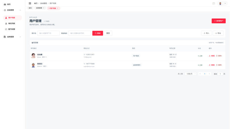230x129 pixels.
Task: Focus the 联系电话 search field
Action: point(80,33)
